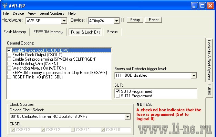Switch to Status tab
Image resolution: width=216 pixels, height=137 pixels.
112,32
